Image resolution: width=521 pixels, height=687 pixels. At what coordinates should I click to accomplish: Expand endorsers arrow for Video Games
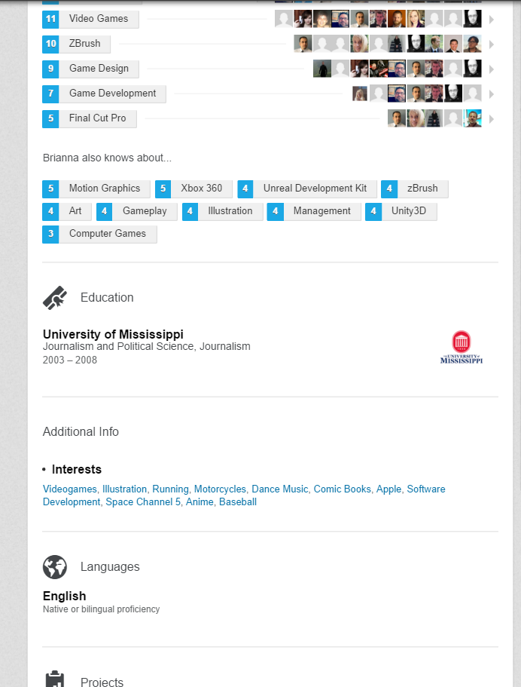pyautogui.click(x=492, y=20)
